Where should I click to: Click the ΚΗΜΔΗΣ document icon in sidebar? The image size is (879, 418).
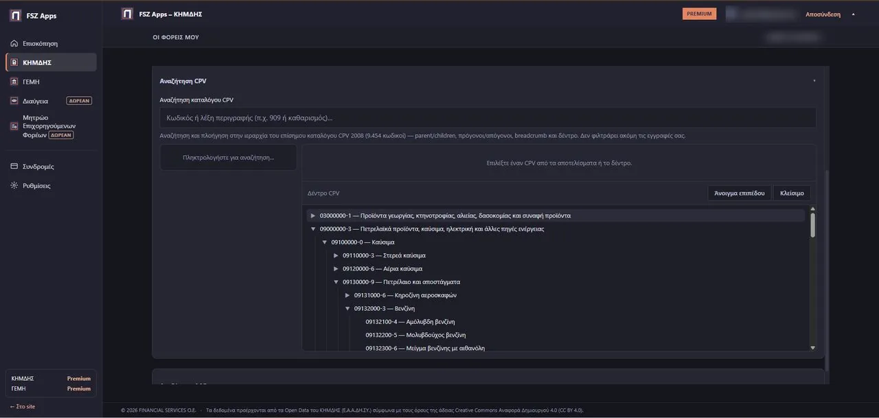14,62
